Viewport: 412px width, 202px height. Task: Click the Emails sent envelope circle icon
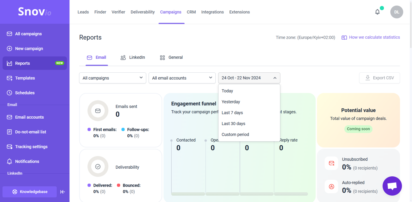98,111
